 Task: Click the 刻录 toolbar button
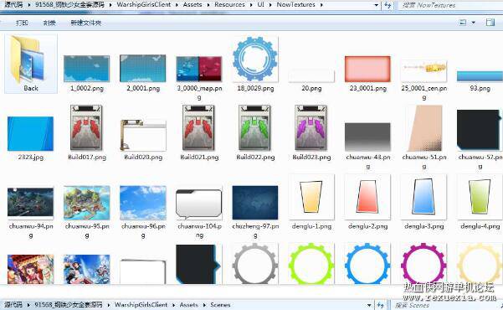tap(49, 23)
